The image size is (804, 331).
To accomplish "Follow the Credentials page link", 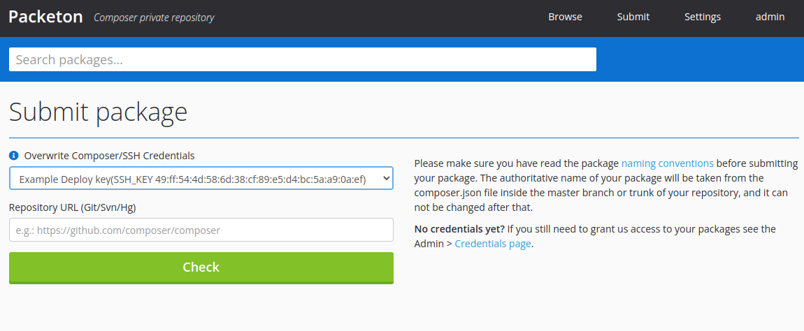I will [492, 244].
